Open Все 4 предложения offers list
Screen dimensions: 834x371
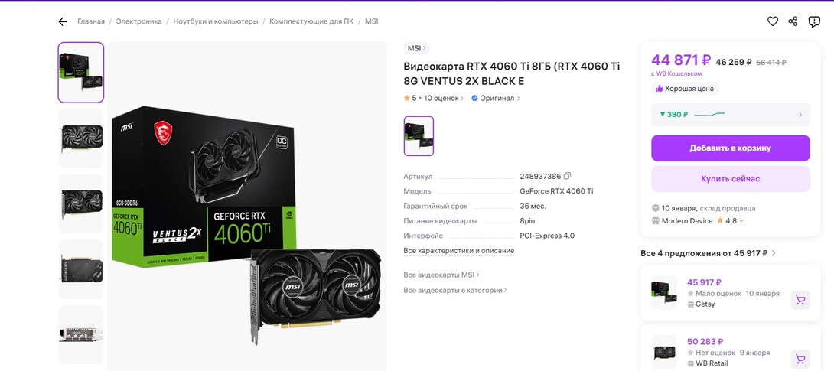[708, 253]
